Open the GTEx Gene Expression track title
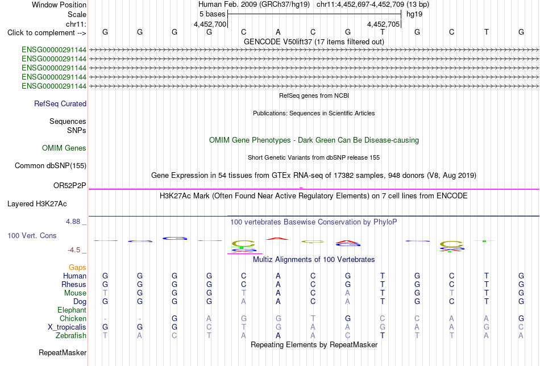This screenshot has width=540, height=366. point(314,175)
